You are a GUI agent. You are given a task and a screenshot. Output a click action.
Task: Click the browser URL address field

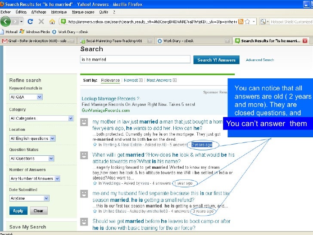click(x=152, y=22)
